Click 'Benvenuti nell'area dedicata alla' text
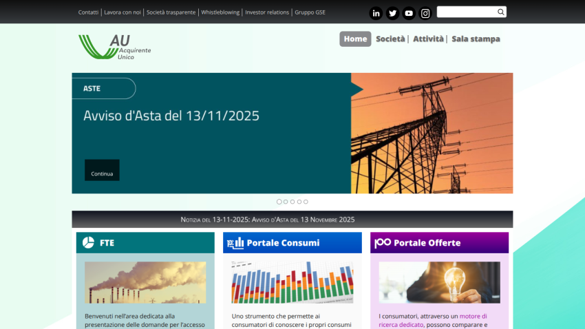The height and width of the screenshot is (329, 585). coord(130,317)
